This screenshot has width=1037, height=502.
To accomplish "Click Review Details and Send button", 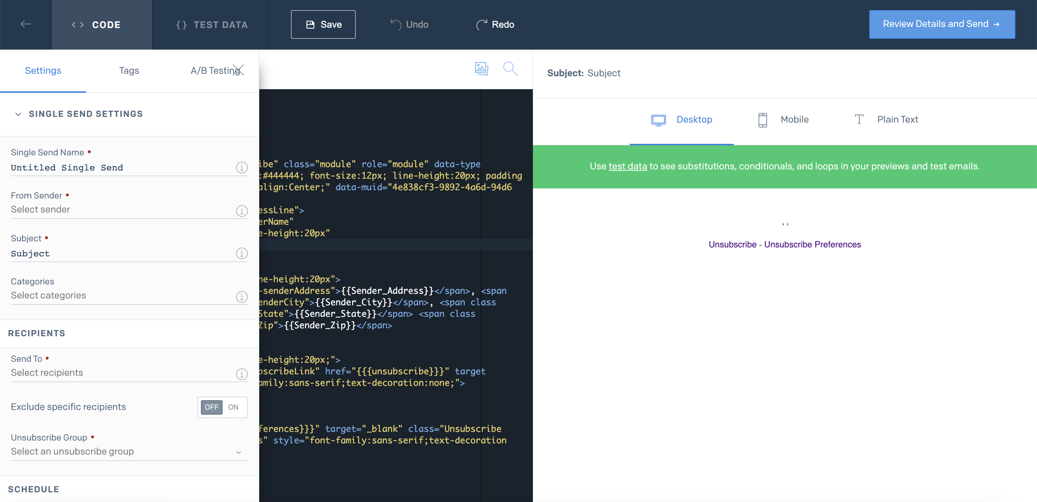I will [x=941, y=24].
